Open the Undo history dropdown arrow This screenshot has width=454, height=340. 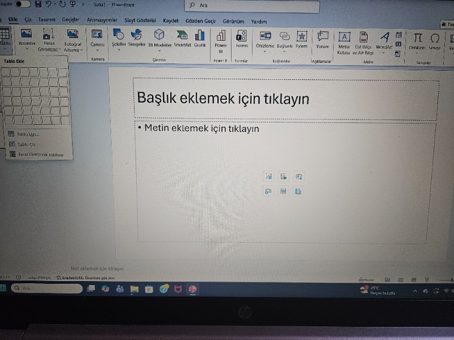[x=54, y=5]
